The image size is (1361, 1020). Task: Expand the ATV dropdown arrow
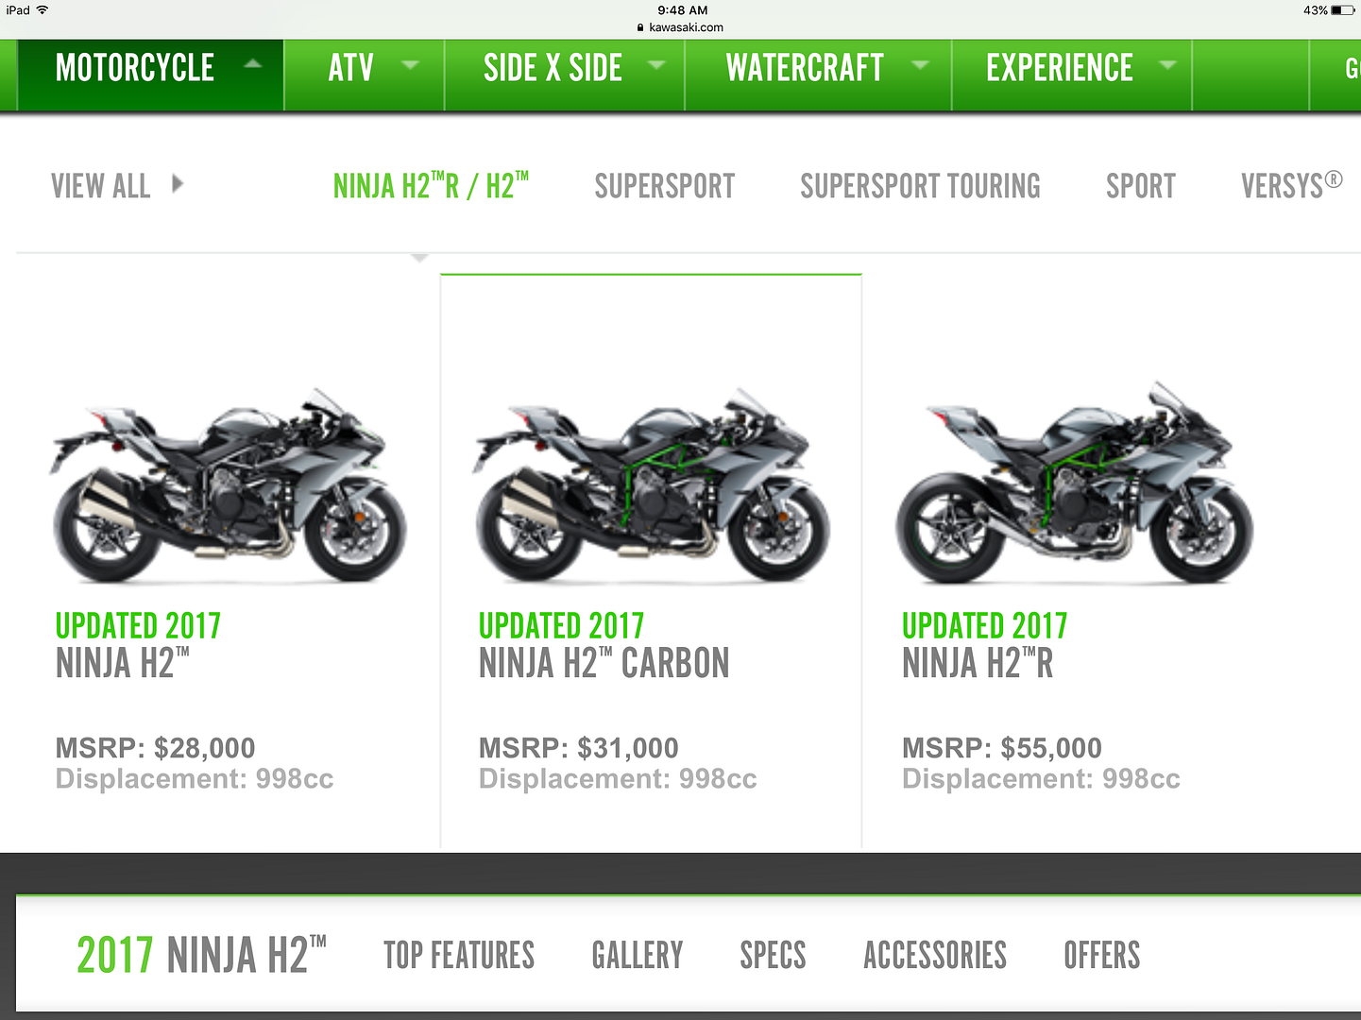[411, 65]
